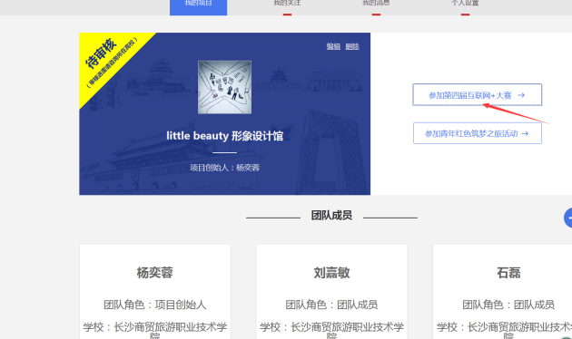Image resolution: width=572 pixels, height=339 pixels.
Task: Click the 项目创始人:杨奕蓉 text
Action: [x=225, y=168]
